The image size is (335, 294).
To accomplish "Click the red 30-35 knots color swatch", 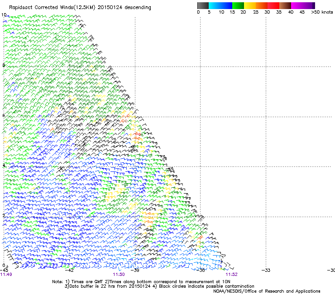I will point(273,5).
